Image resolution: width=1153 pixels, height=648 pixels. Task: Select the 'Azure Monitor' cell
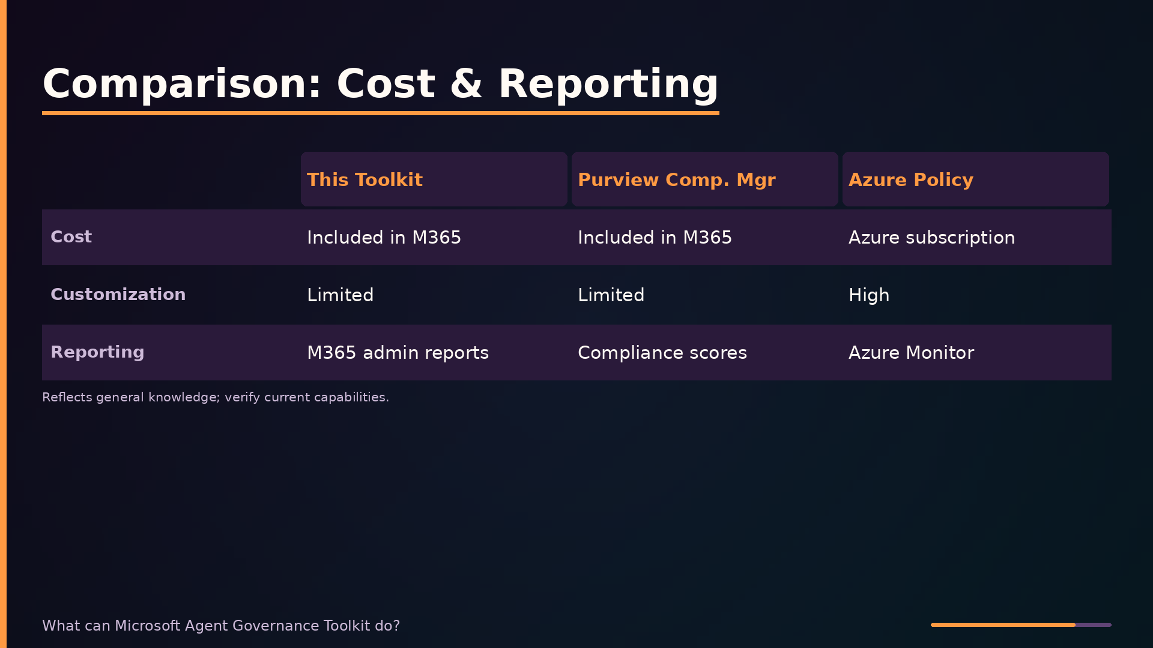911,353
